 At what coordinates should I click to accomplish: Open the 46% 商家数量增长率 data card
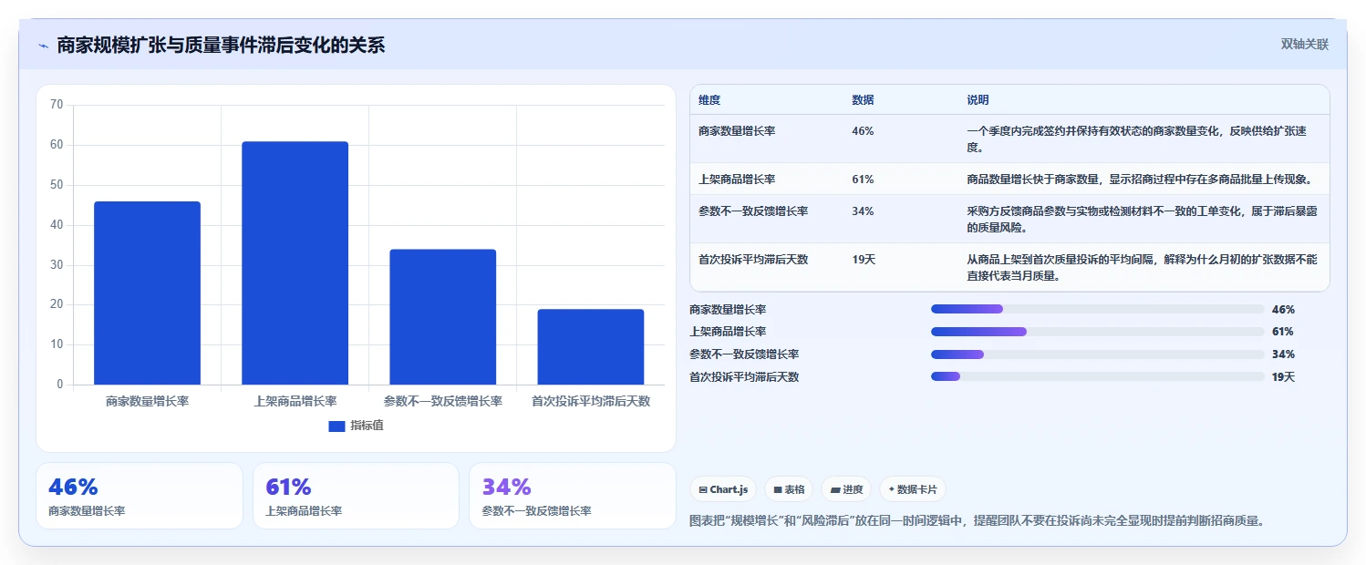tap(140, 496)
